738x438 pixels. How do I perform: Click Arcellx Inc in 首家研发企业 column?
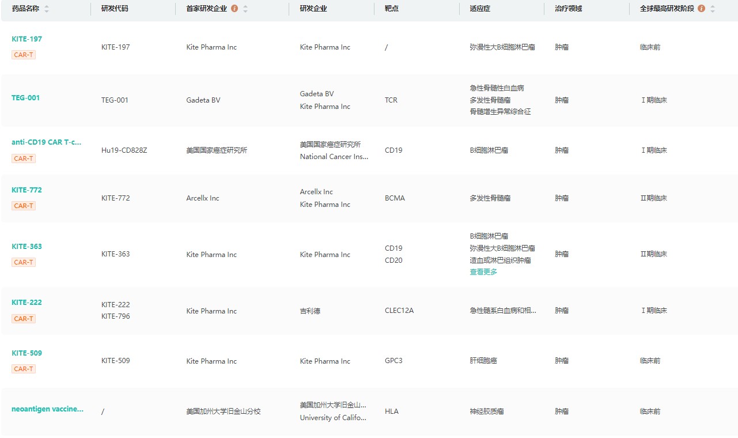(x=203, y=198)
